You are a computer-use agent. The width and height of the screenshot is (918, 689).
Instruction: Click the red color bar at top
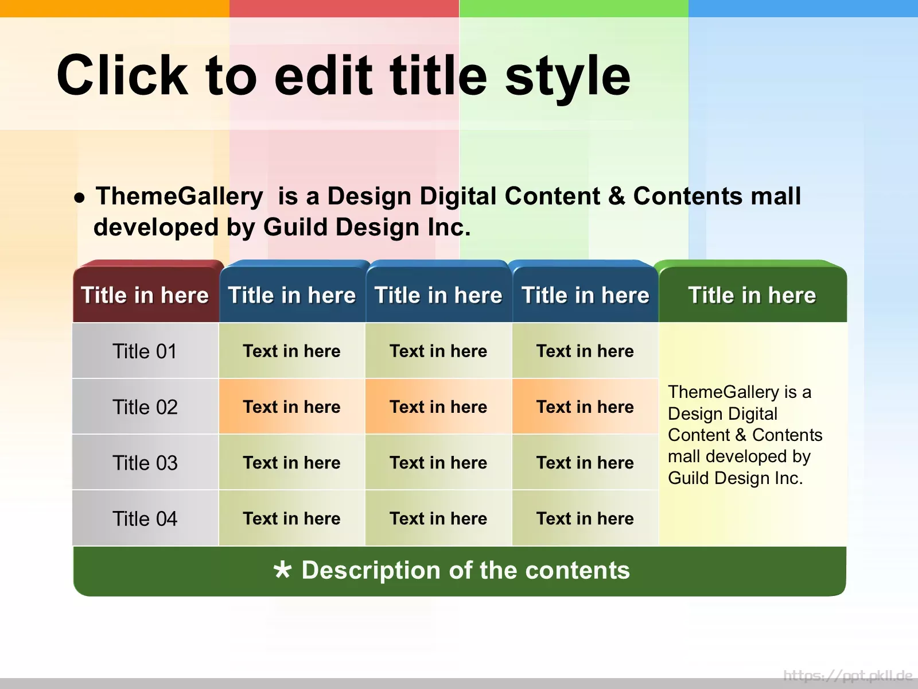tap(344, 8)
